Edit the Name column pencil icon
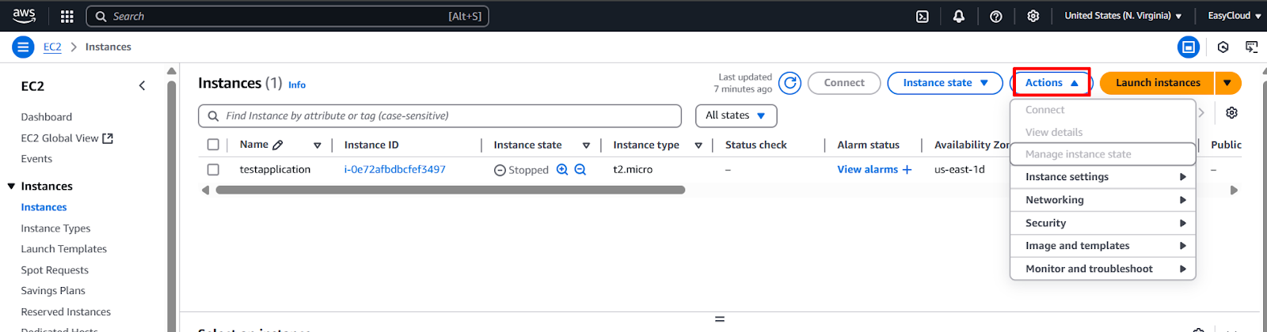This screenshot has height=332, width=1267. pos(278,145)
